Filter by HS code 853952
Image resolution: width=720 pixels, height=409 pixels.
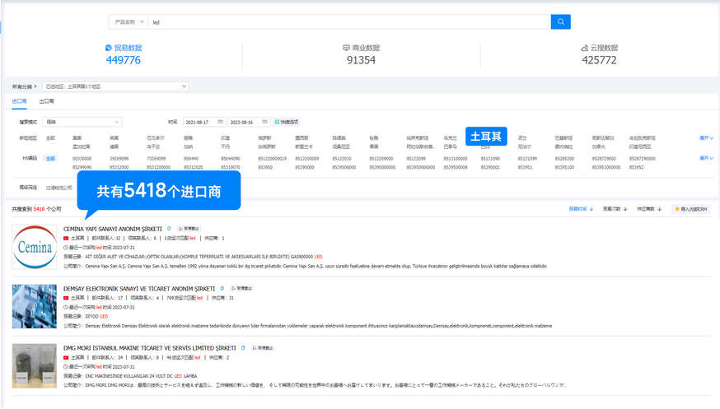(637, 167)
